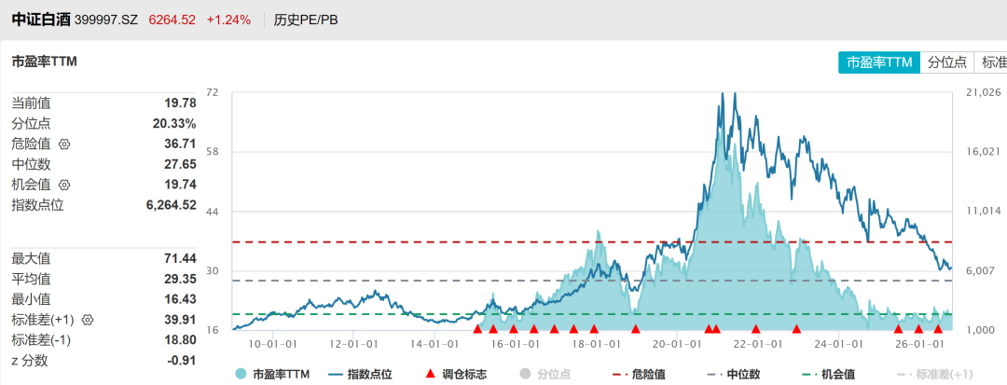Toggle 指数点位 line in chart legend
1007x385 pixels.
pyautogui.click(x=360, y=374)
